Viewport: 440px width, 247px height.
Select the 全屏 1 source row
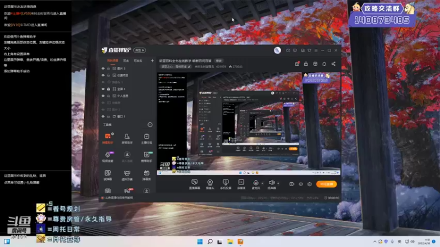tap(128, 89)
